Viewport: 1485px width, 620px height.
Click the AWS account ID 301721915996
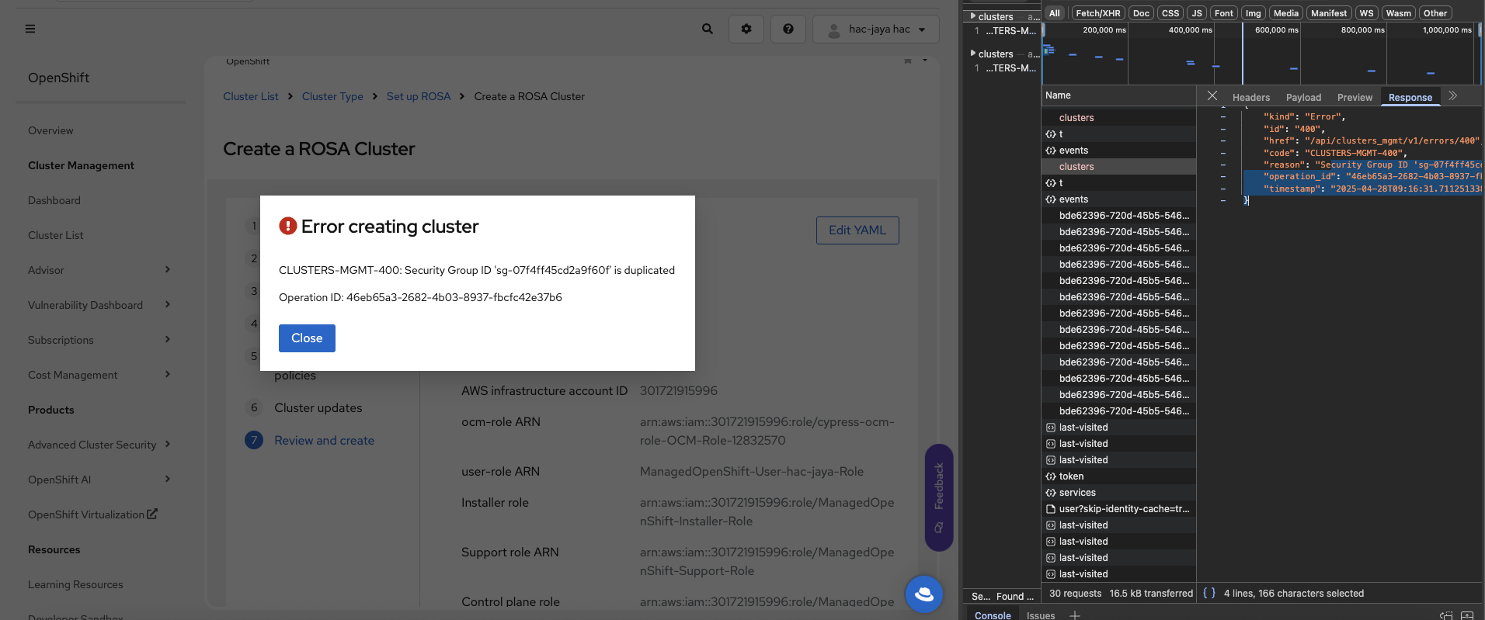pos(679,391)
